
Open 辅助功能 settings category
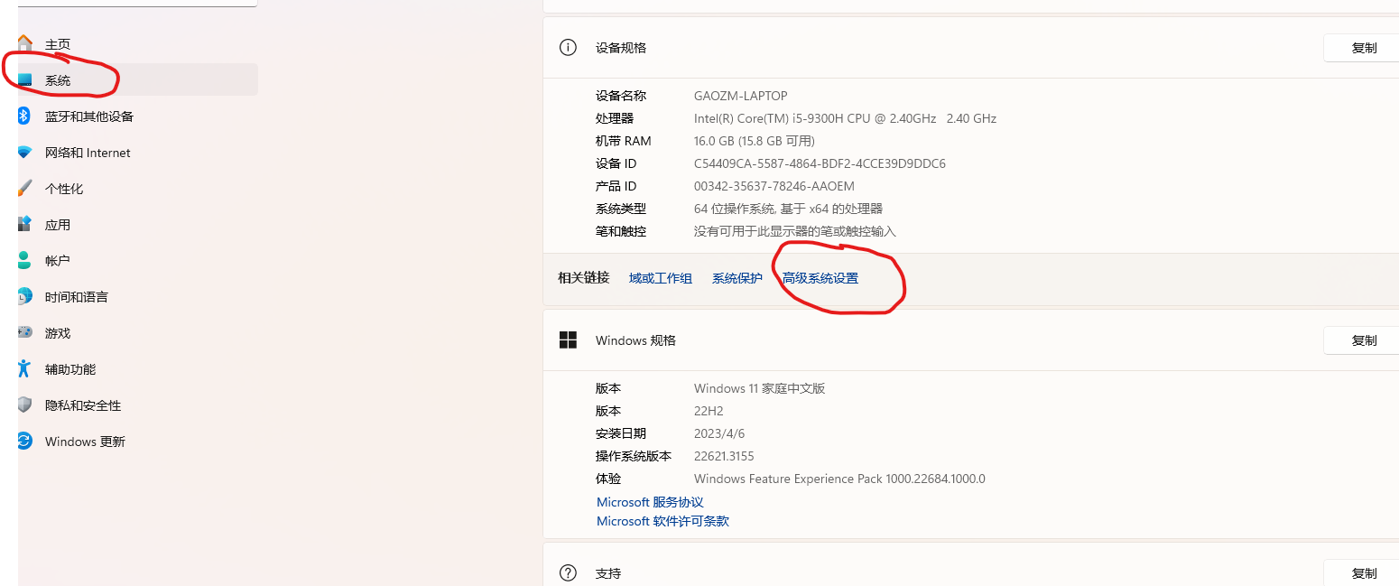click(x=138, y=369)
